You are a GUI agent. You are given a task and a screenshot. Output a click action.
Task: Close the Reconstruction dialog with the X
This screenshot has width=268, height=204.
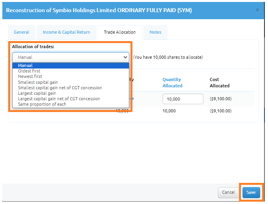tap(257, 10)
